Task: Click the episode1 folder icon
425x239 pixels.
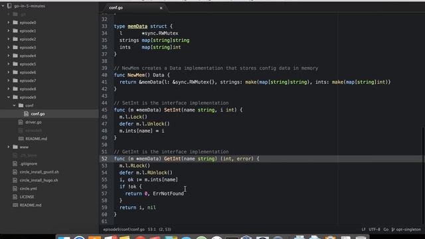Action: click(15, 31)
